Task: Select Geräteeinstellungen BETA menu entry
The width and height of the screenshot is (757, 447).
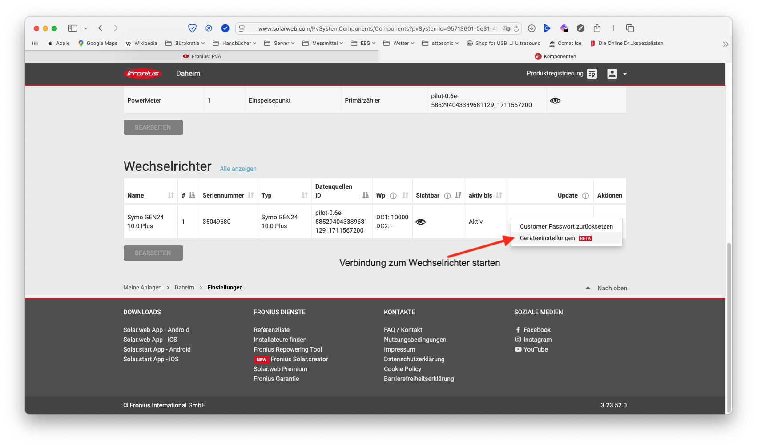Action: pos(566,238)
